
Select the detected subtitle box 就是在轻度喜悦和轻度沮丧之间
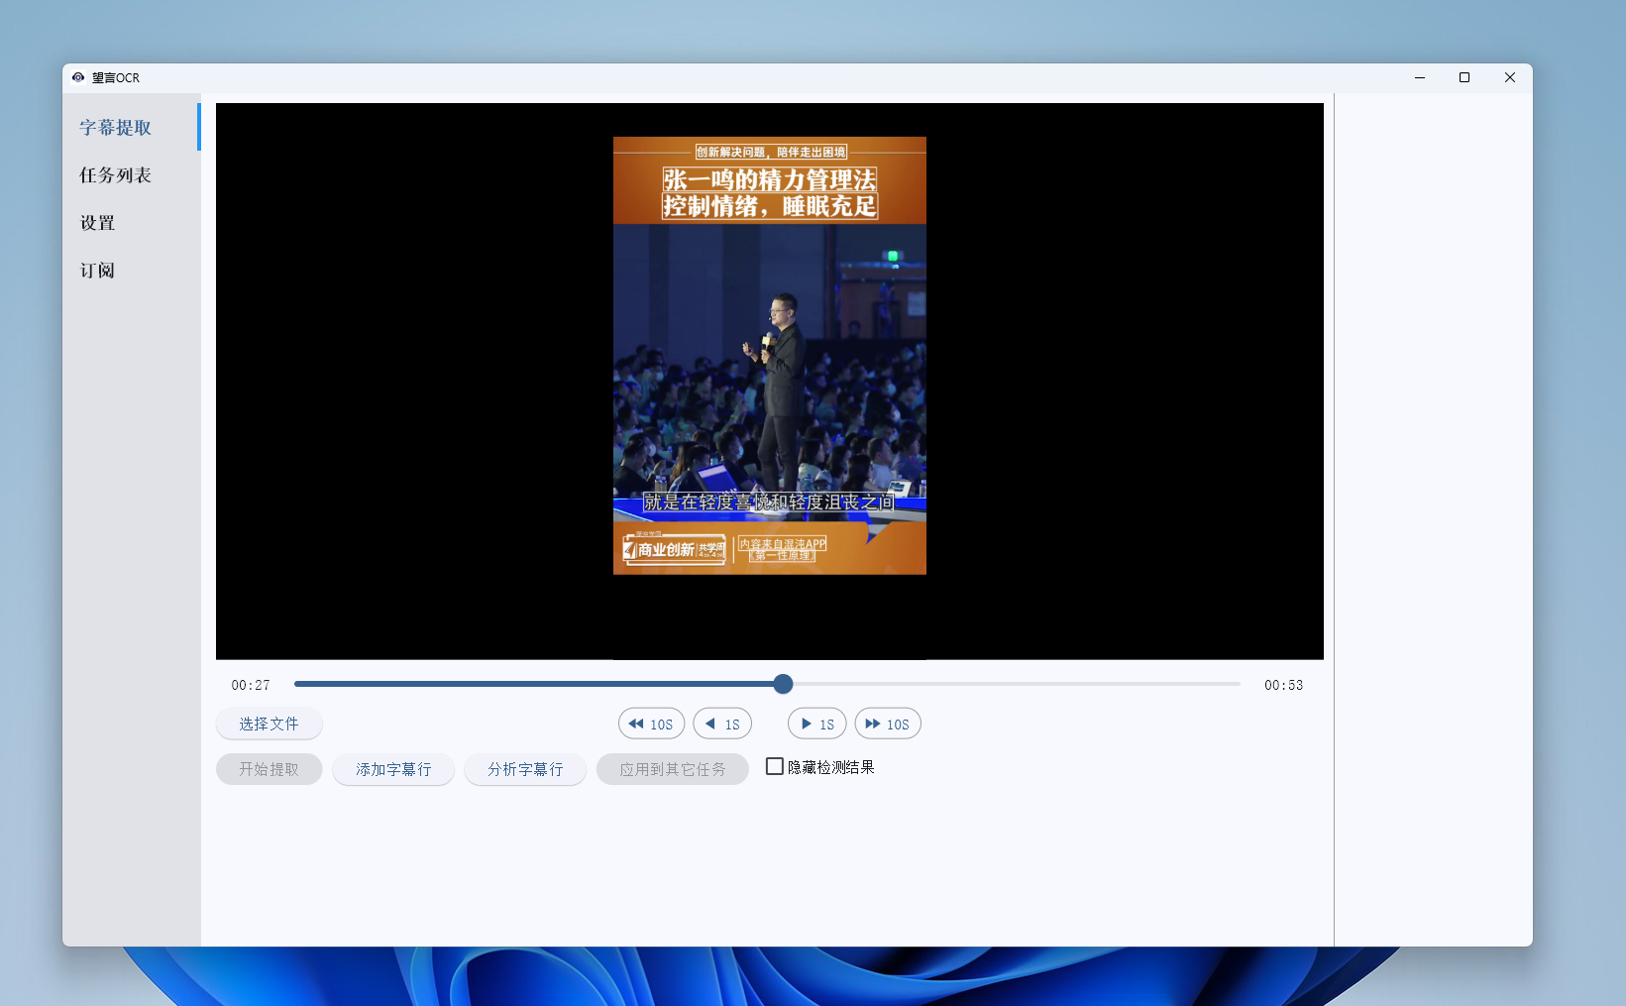pos(769,503)
